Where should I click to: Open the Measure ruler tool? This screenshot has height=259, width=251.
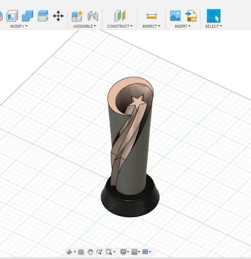[x=151, y=16]
